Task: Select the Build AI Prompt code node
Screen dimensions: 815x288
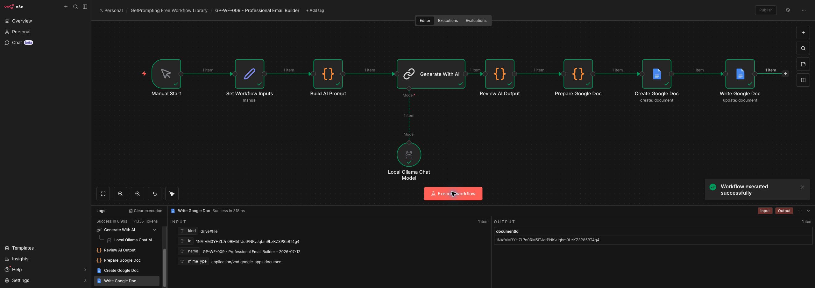Action: (x=328, y=74)
